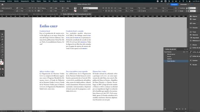Open the Adobe Garamond Pro font dropdown

click(7, 8)
